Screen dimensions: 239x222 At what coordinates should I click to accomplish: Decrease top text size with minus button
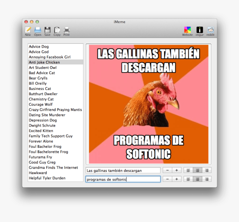point(167,171)
